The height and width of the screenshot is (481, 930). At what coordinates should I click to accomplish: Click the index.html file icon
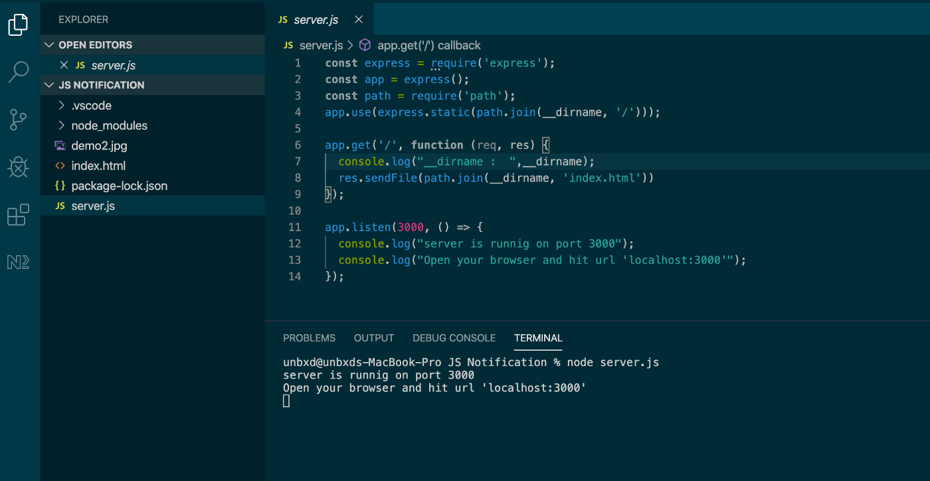[x=60, y=166]
